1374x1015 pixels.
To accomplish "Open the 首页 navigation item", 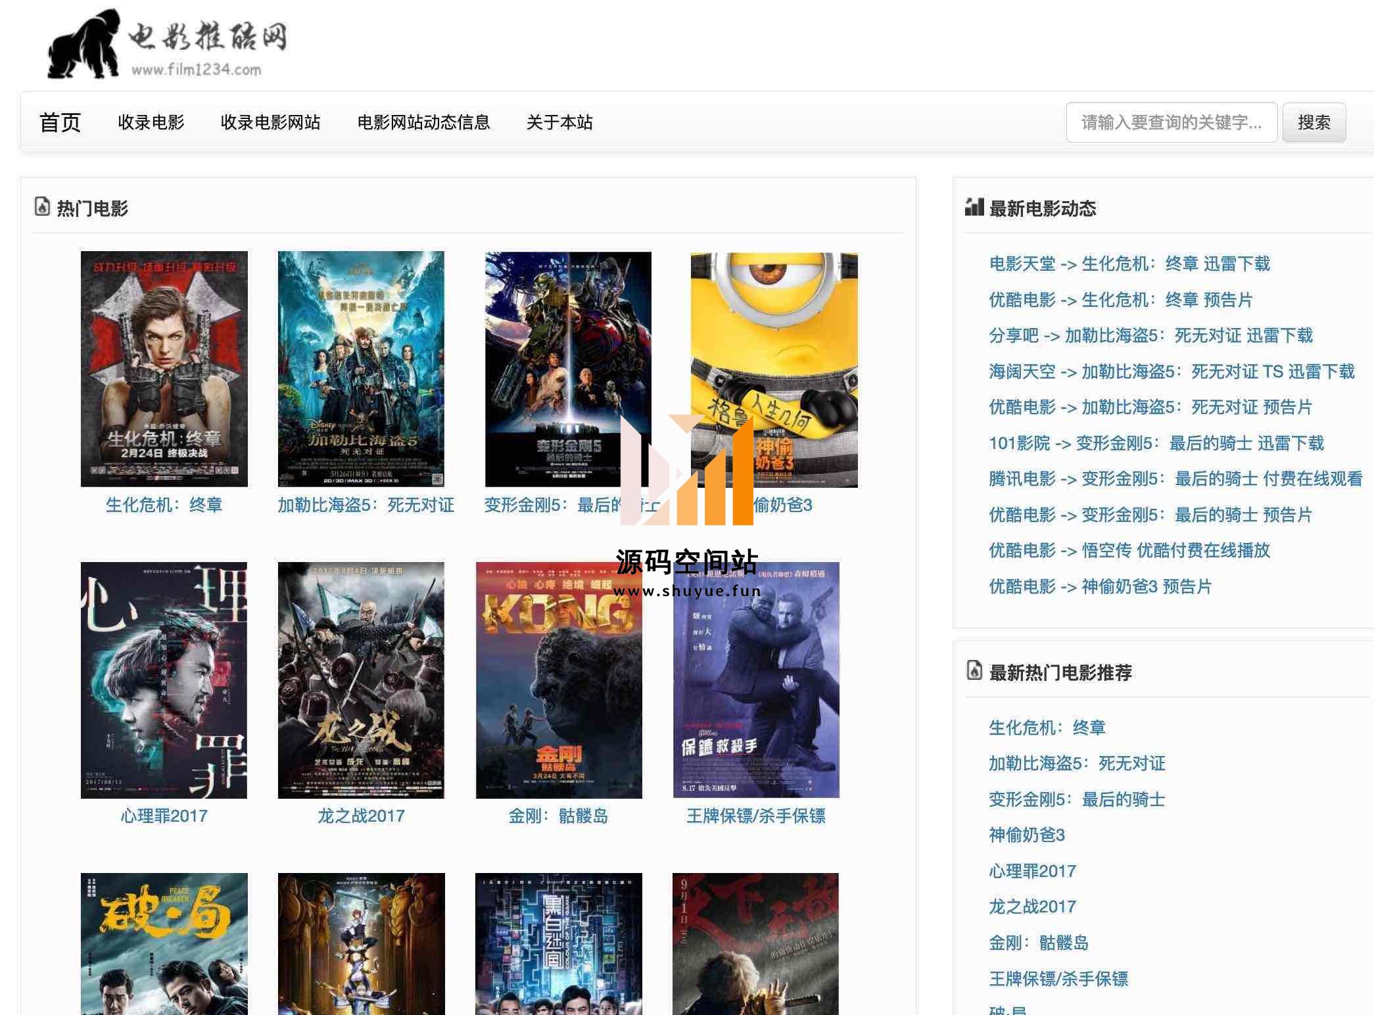I will (x=60, y=122).
